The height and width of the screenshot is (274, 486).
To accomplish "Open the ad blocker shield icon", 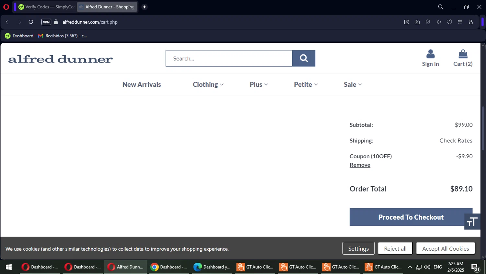I will point(428,22).
